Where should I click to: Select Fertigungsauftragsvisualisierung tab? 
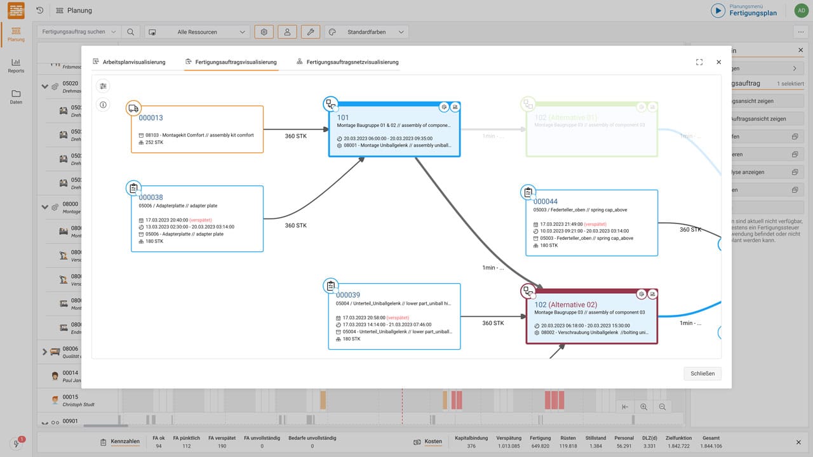pyautogui.click(x=231, y=62)
